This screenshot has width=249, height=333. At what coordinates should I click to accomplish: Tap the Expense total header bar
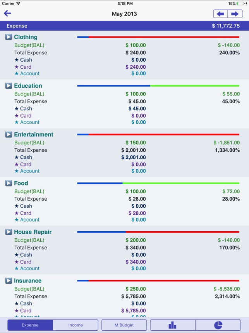click(124, 26)
